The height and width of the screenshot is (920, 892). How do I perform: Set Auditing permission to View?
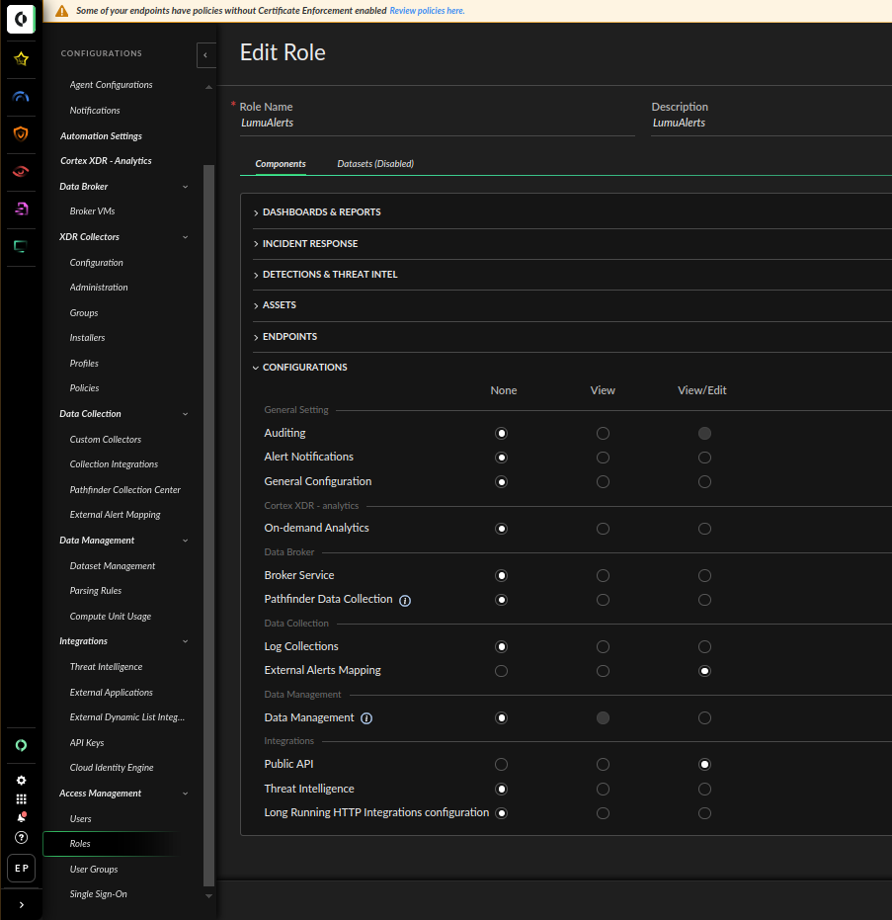click(x=603, y=433)
